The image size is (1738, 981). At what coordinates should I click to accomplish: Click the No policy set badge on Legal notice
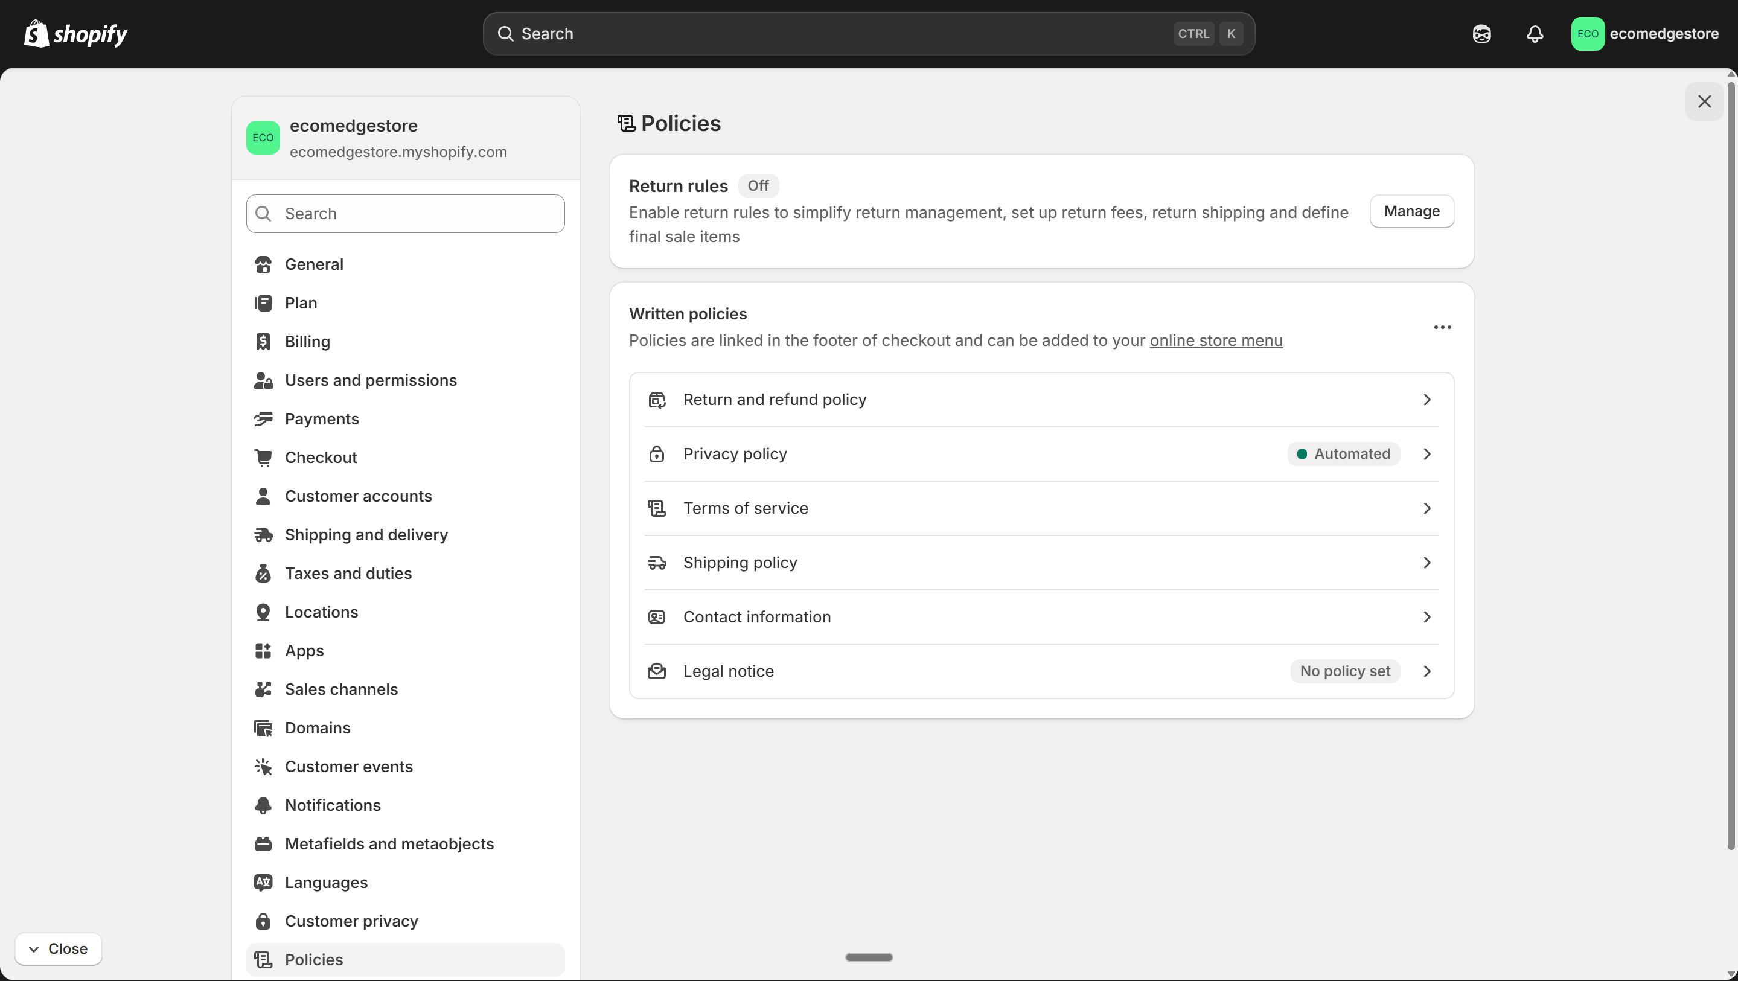tap(1344, 671)
